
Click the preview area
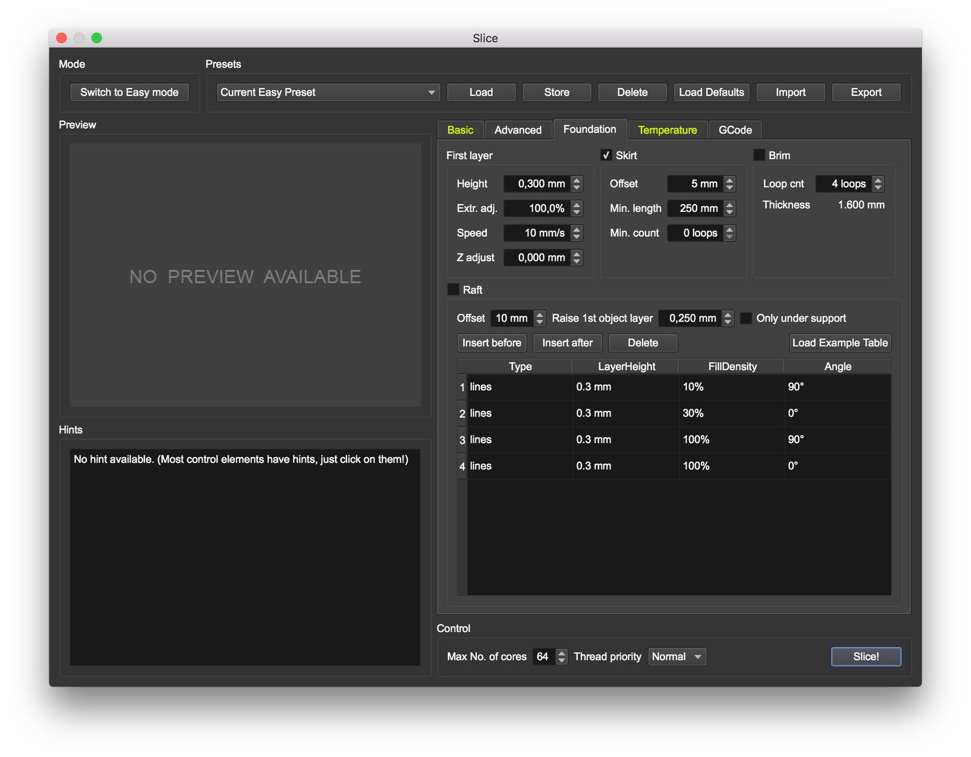pos(245,276)
